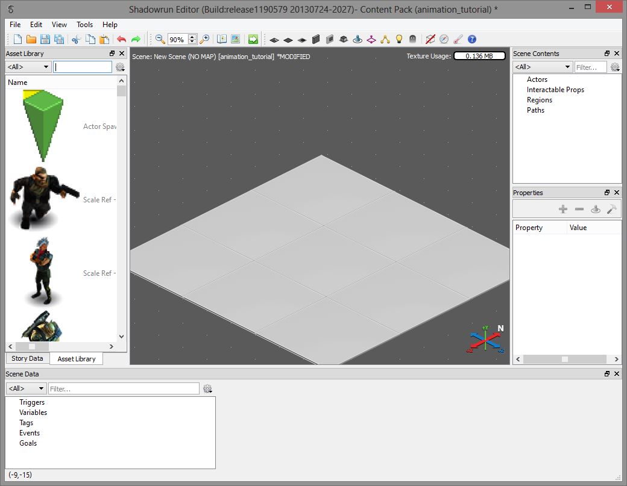Click the magenta regions icon in toolbar
The image size is (627, 486).
pyautogui.click(x=371, y=39)
